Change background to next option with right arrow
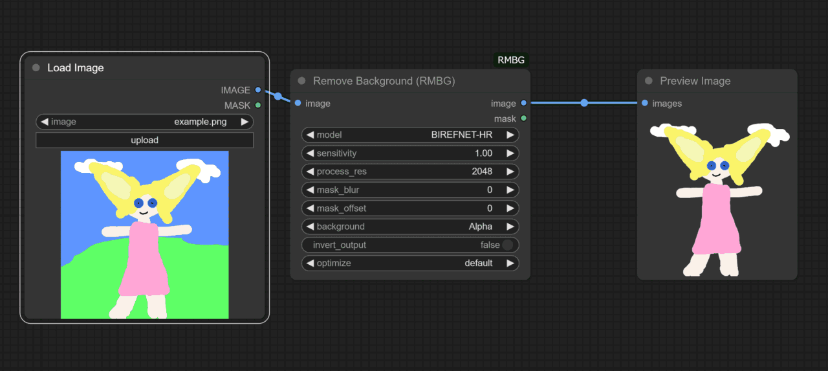 pyautogui.click(x=510, y=227)
